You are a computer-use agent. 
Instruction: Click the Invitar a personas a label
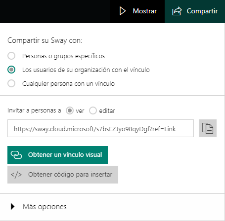tap(34, 110)
